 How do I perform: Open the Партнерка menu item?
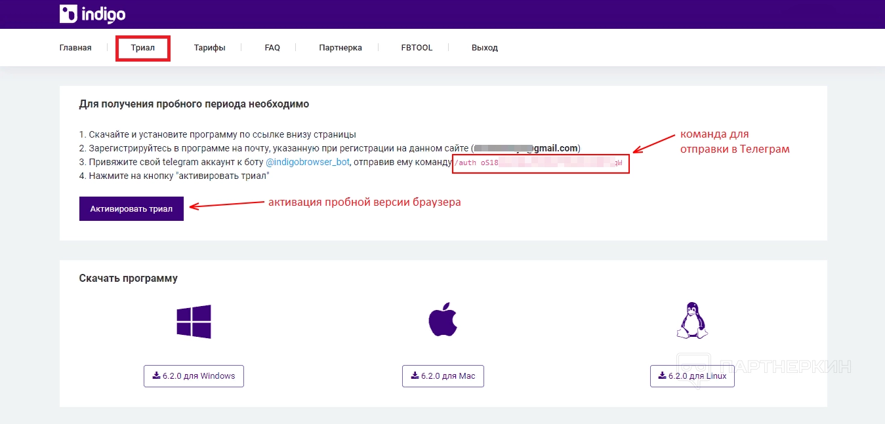(340, 48)
